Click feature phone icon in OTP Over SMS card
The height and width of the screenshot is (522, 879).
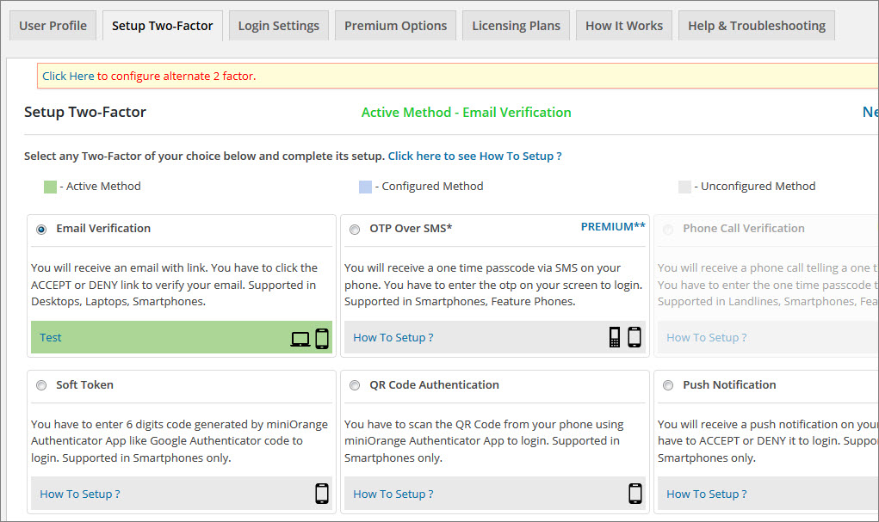tap(615, 337)
